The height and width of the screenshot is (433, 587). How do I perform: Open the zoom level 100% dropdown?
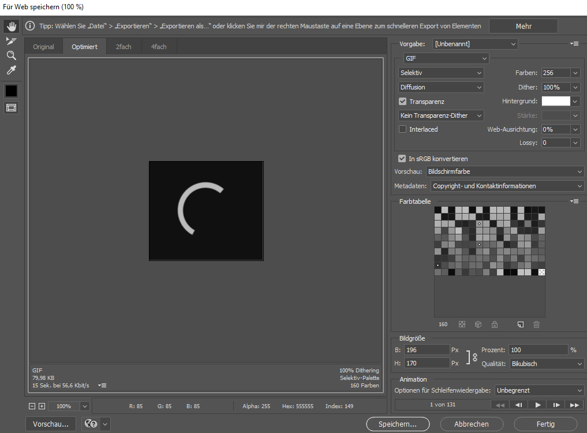coord(85,406)
